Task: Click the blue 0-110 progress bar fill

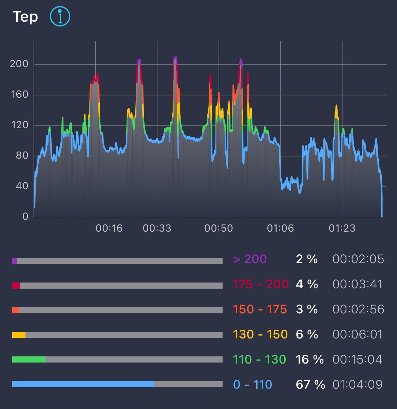Action: click(x=83, y=384)
